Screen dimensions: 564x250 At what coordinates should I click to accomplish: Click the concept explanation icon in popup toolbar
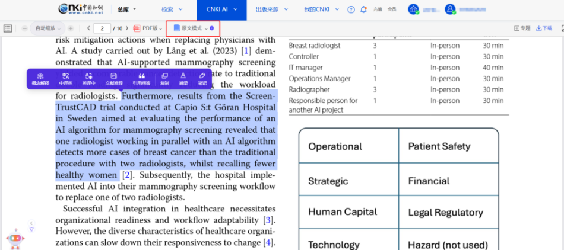tap(40, 78)
